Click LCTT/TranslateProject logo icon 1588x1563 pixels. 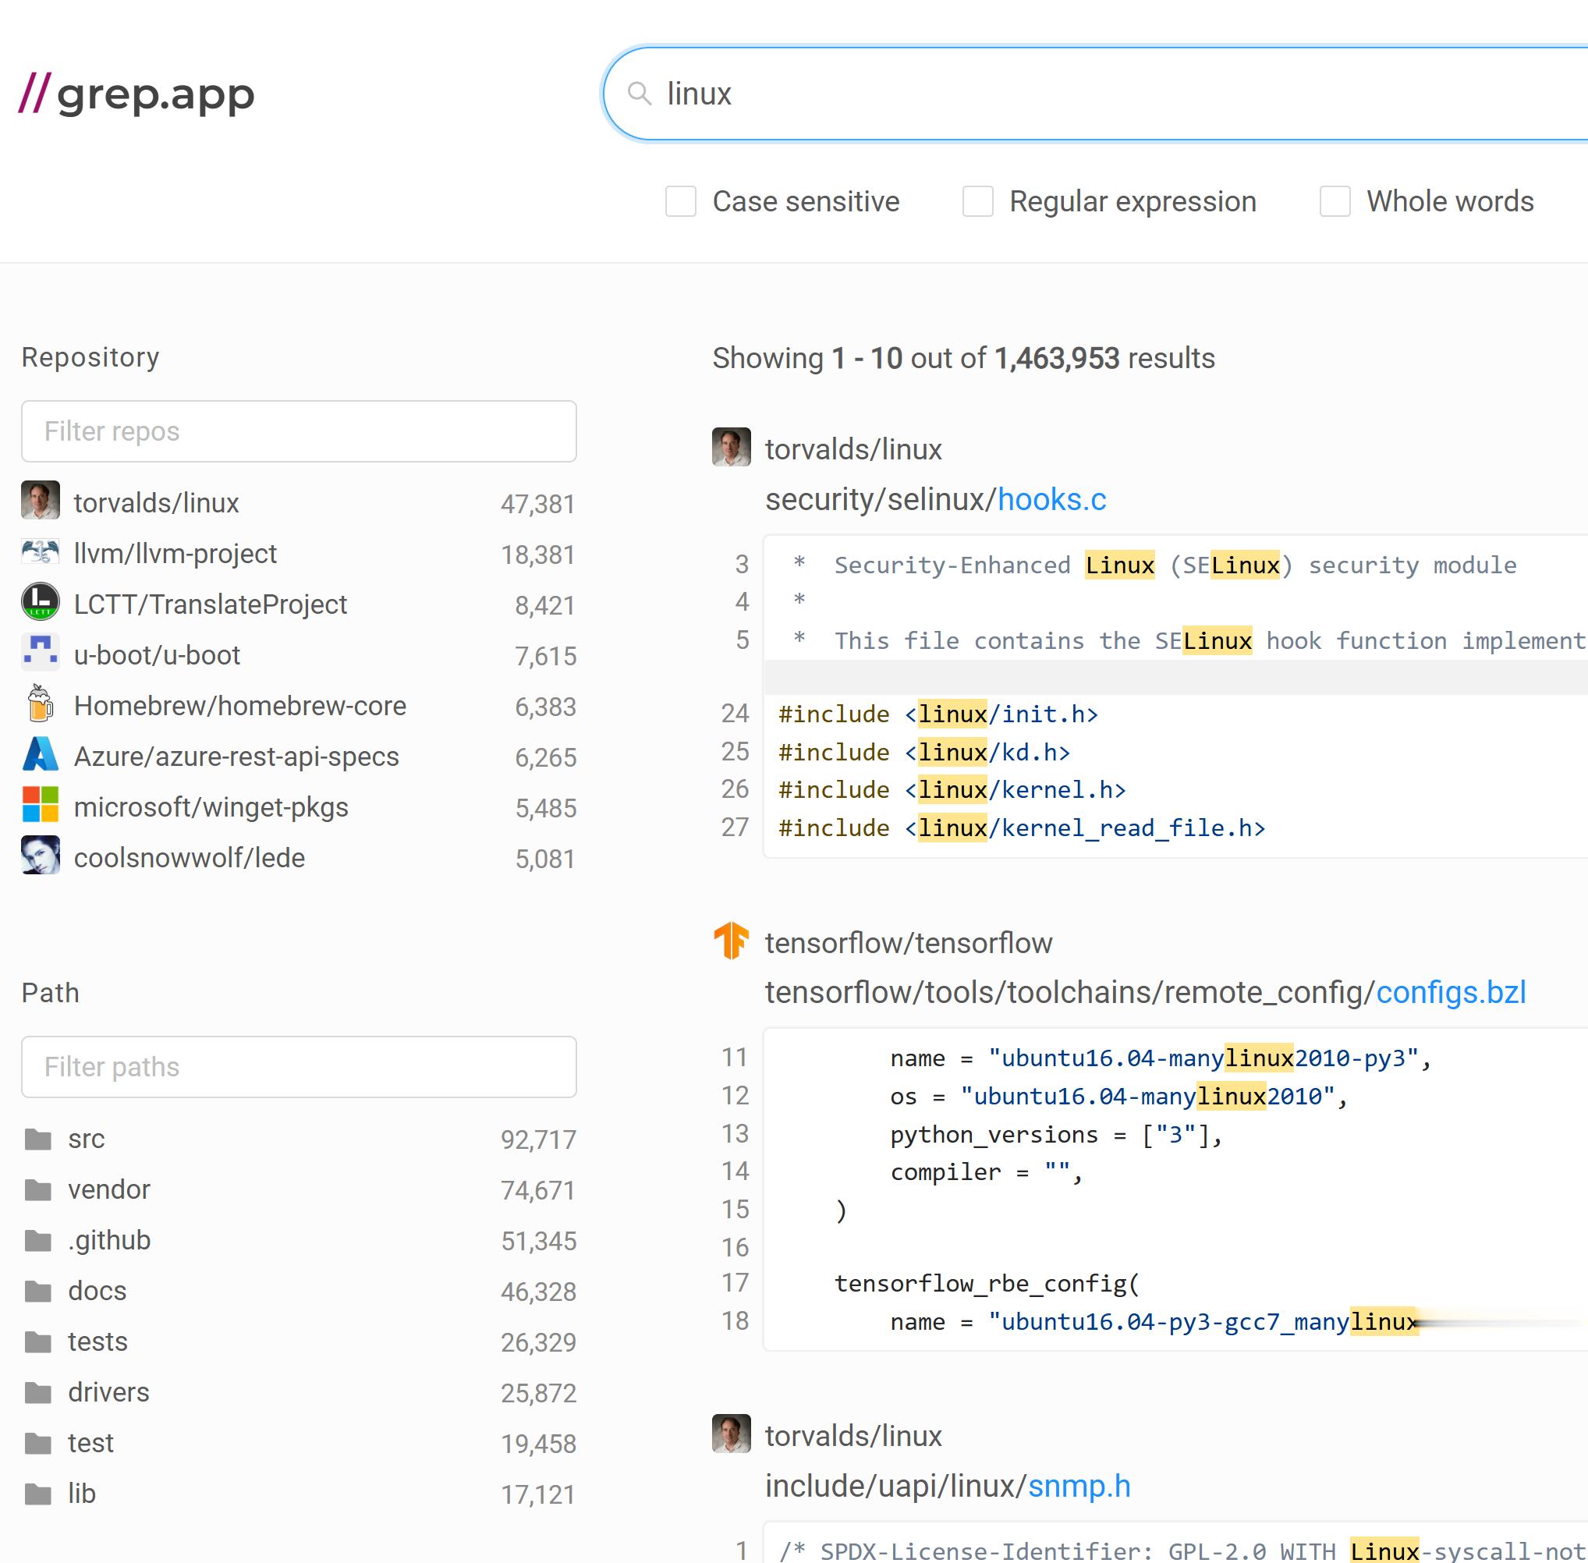point(41,601)
